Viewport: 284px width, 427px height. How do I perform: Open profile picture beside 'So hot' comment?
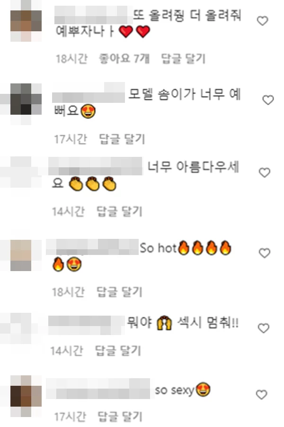point(21,255)
